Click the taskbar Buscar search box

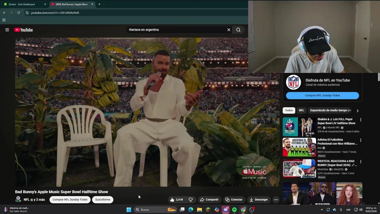pyautogui.click(x=156, y=210)
